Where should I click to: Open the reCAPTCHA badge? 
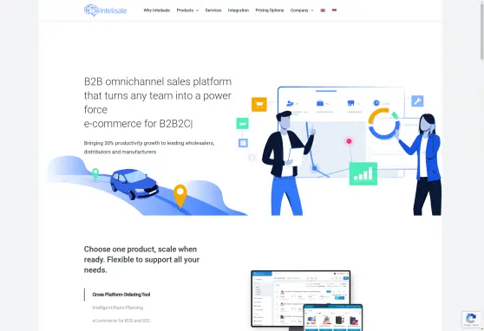(471, 319)
